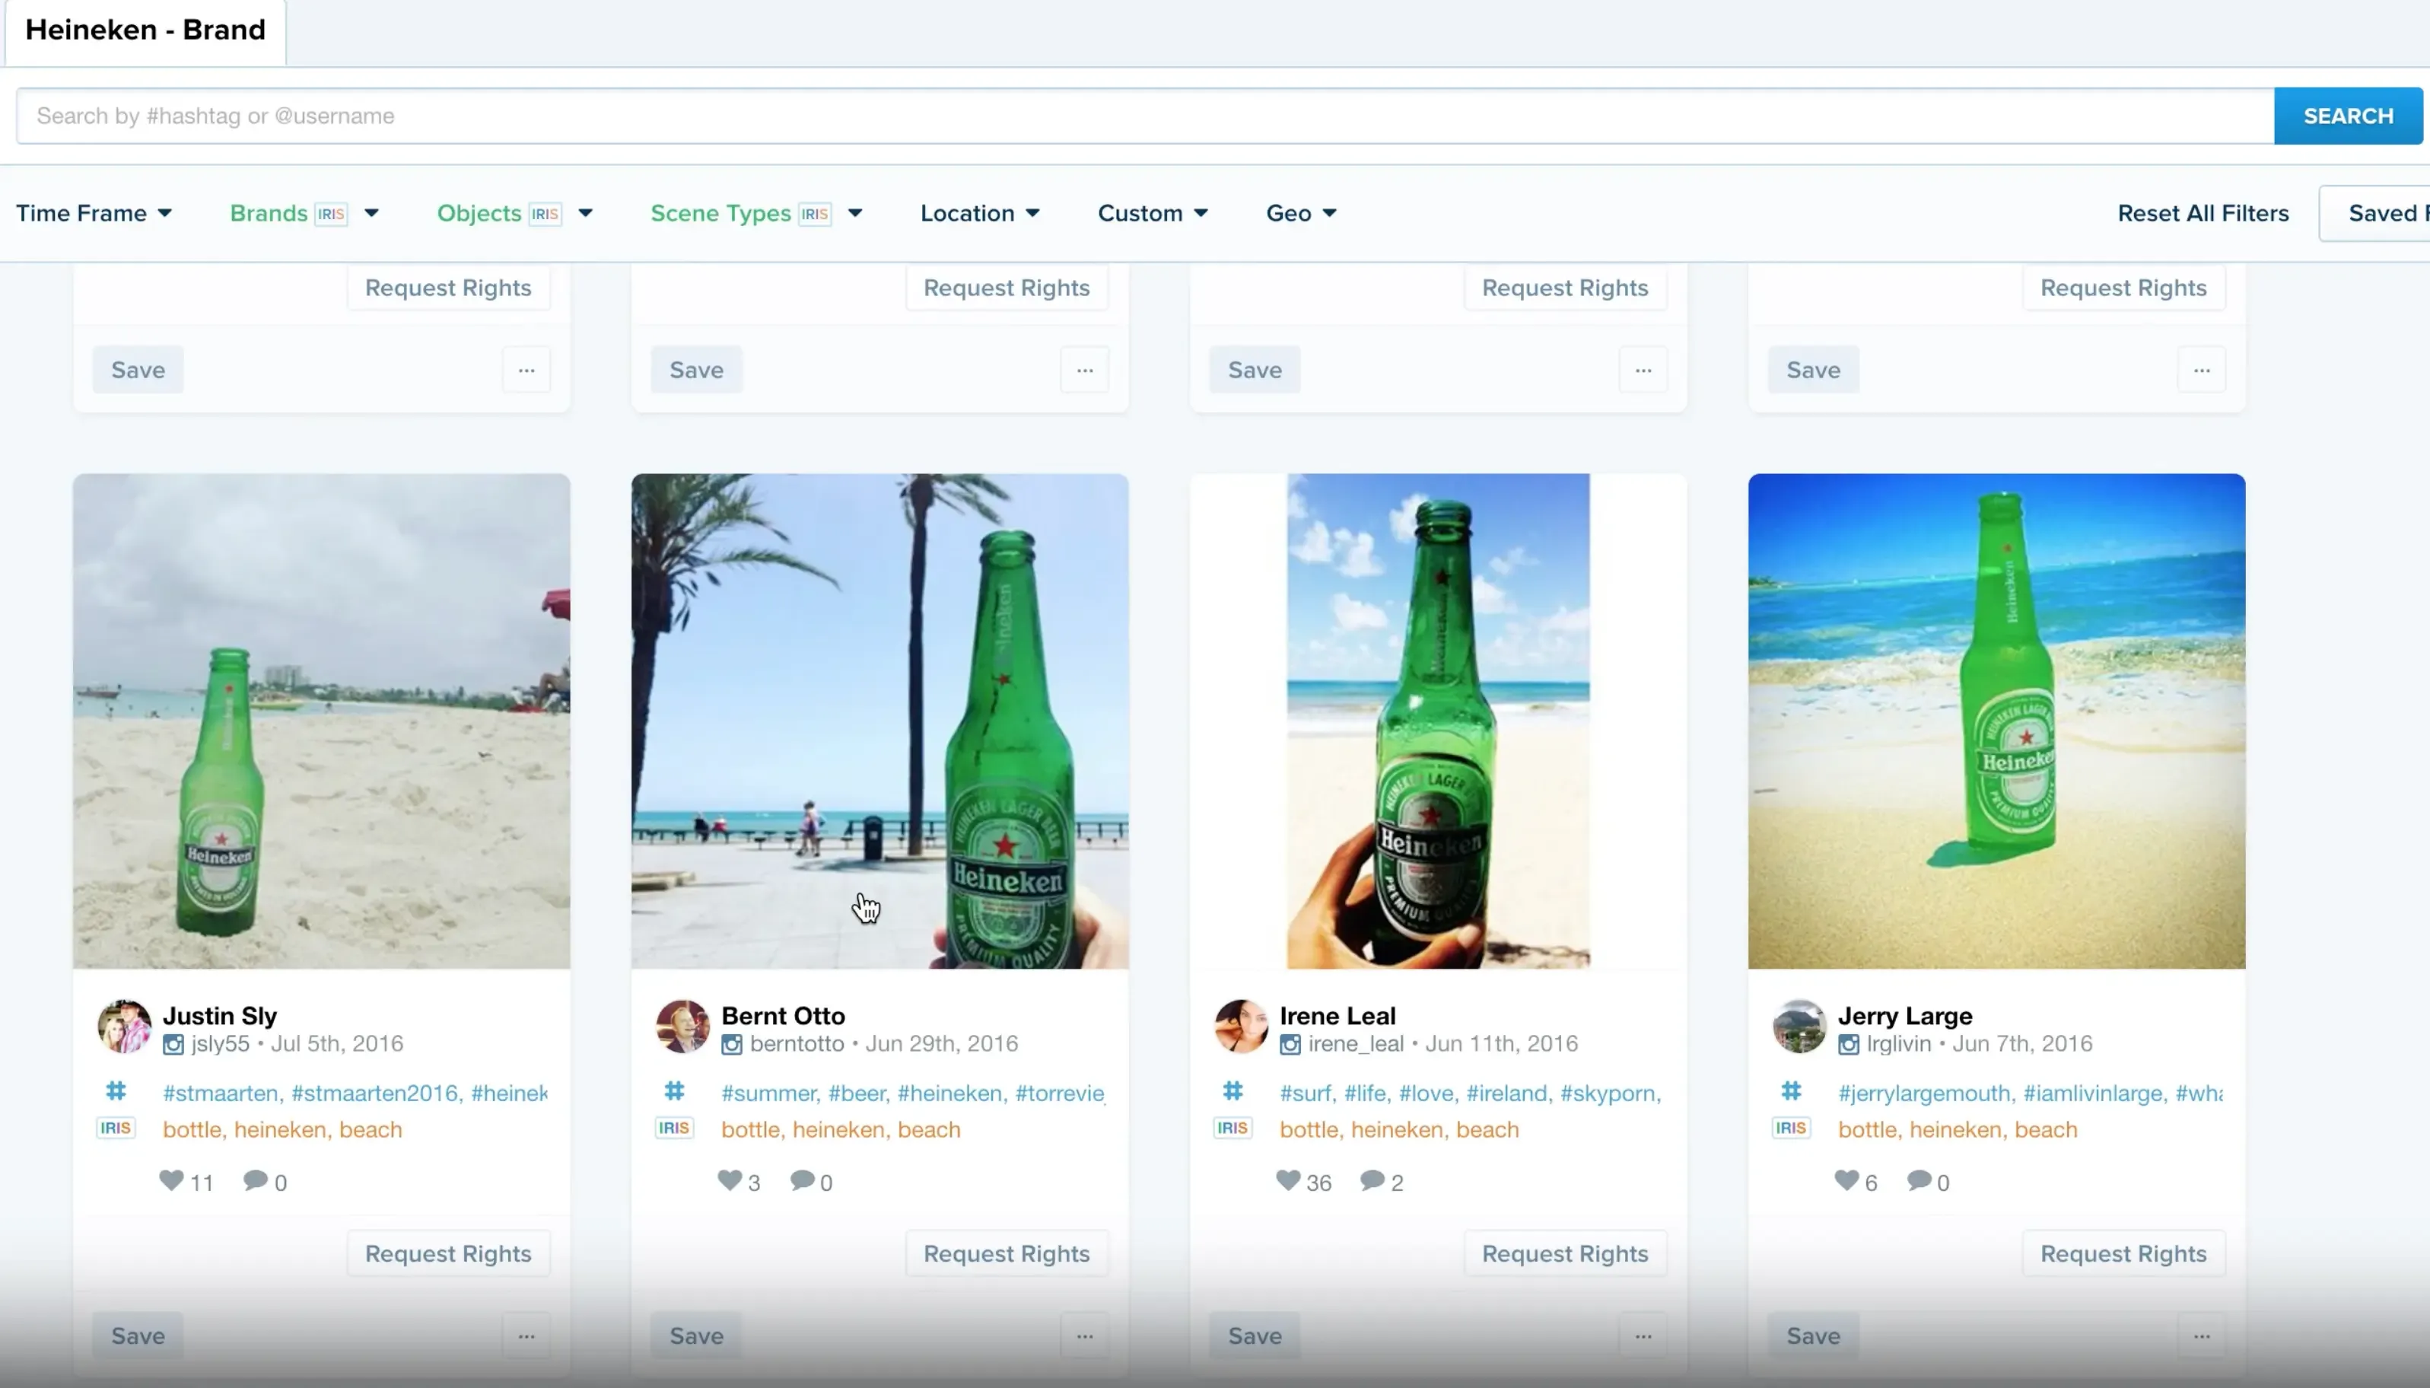
Task: Save Bernt Otto's post
Action: click(697, 1335)
